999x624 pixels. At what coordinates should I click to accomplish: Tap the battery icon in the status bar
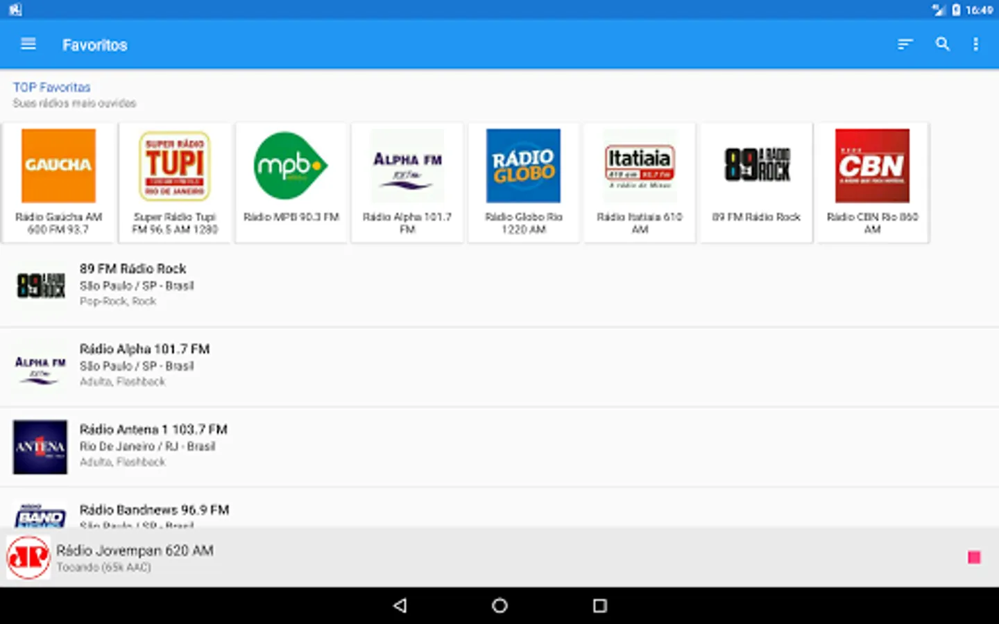click(x=956, y=10)
